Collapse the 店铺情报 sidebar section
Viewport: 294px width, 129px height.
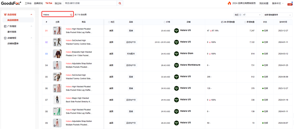(31, 38)
